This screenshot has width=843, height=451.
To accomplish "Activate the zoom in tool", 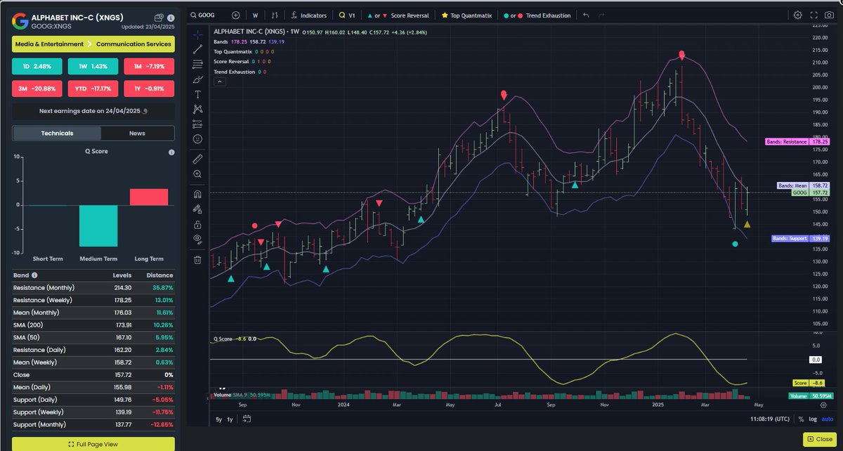I will [x=197, y=174].
